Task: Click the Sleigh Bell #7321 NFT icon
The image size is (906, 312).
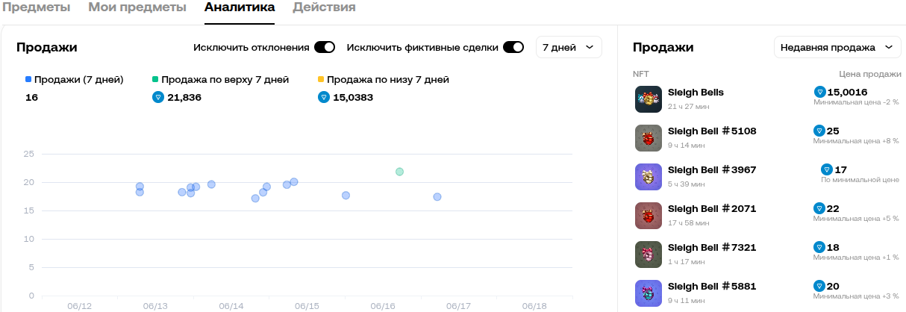Action: (649, 255)
